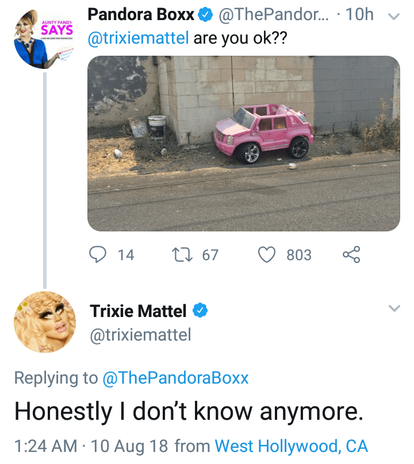Expand the chevron menu on Trixie's reply
This screenshot has height=464, width=414.
coord(394,309)
